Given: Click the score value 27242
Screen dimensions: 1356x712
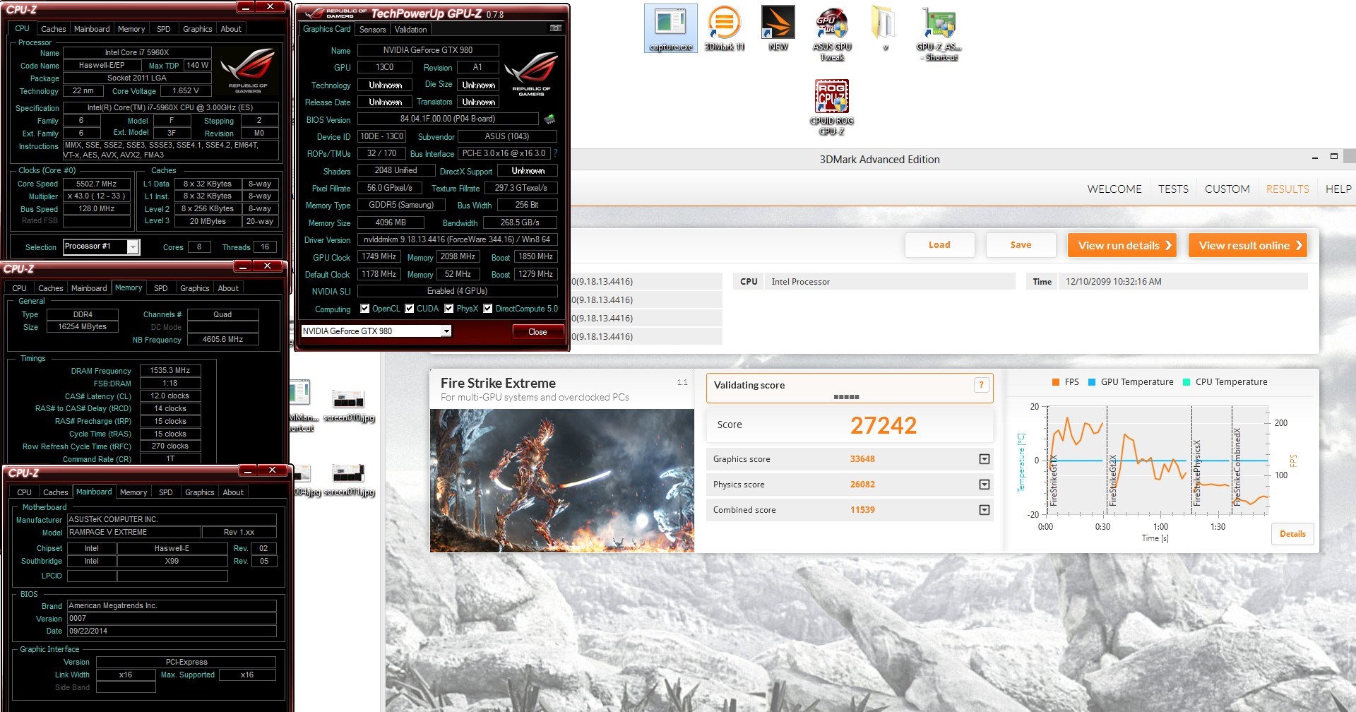Looking at the screenshot, I should coord(883,425).
